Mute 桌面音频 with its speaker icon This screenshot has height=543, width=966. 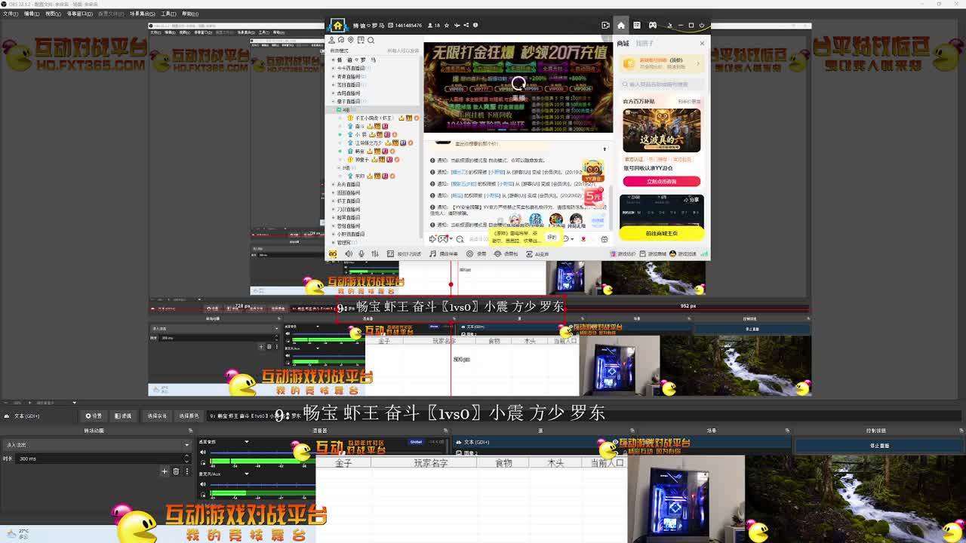[x=203, y=452]
